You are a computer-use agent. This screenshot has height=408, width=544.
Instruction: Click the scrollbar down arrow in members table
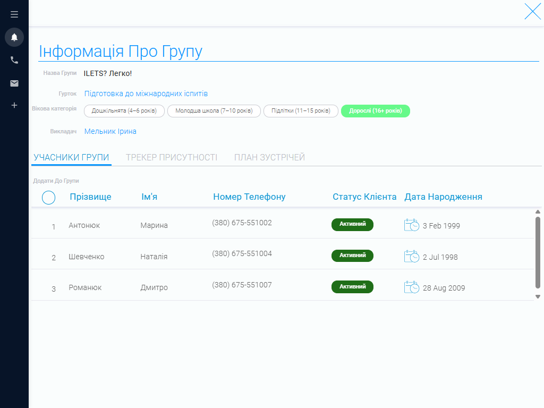[x=538, y=296]
